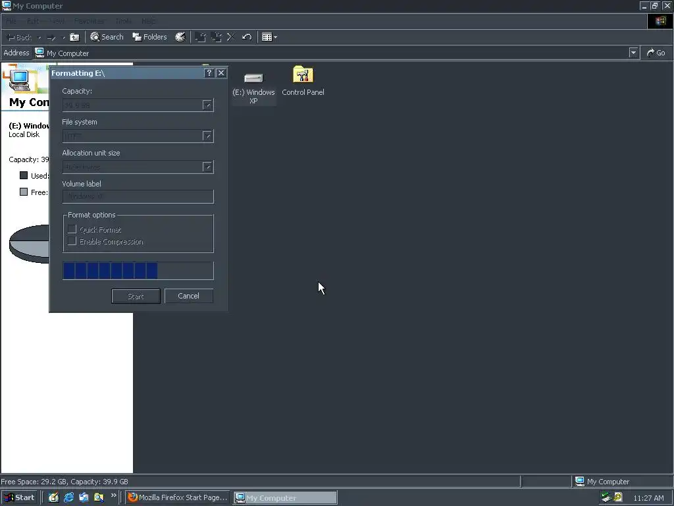Close the Formatting E:\ dialog

[221, 73]
